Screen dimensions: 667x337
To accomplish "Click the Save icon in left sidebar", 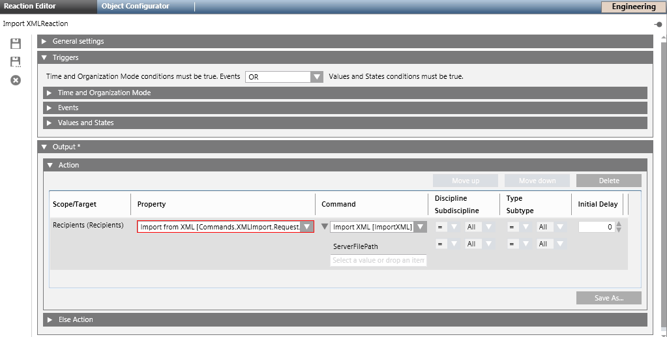I will coord(16,44).
